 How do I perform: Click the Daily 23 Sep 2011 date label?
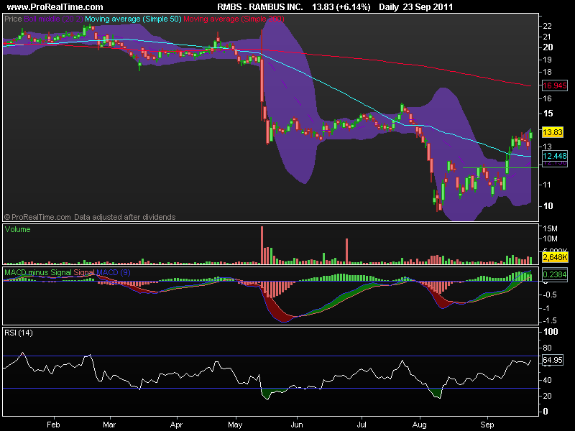pyautogui.click(x=416, y=6)
